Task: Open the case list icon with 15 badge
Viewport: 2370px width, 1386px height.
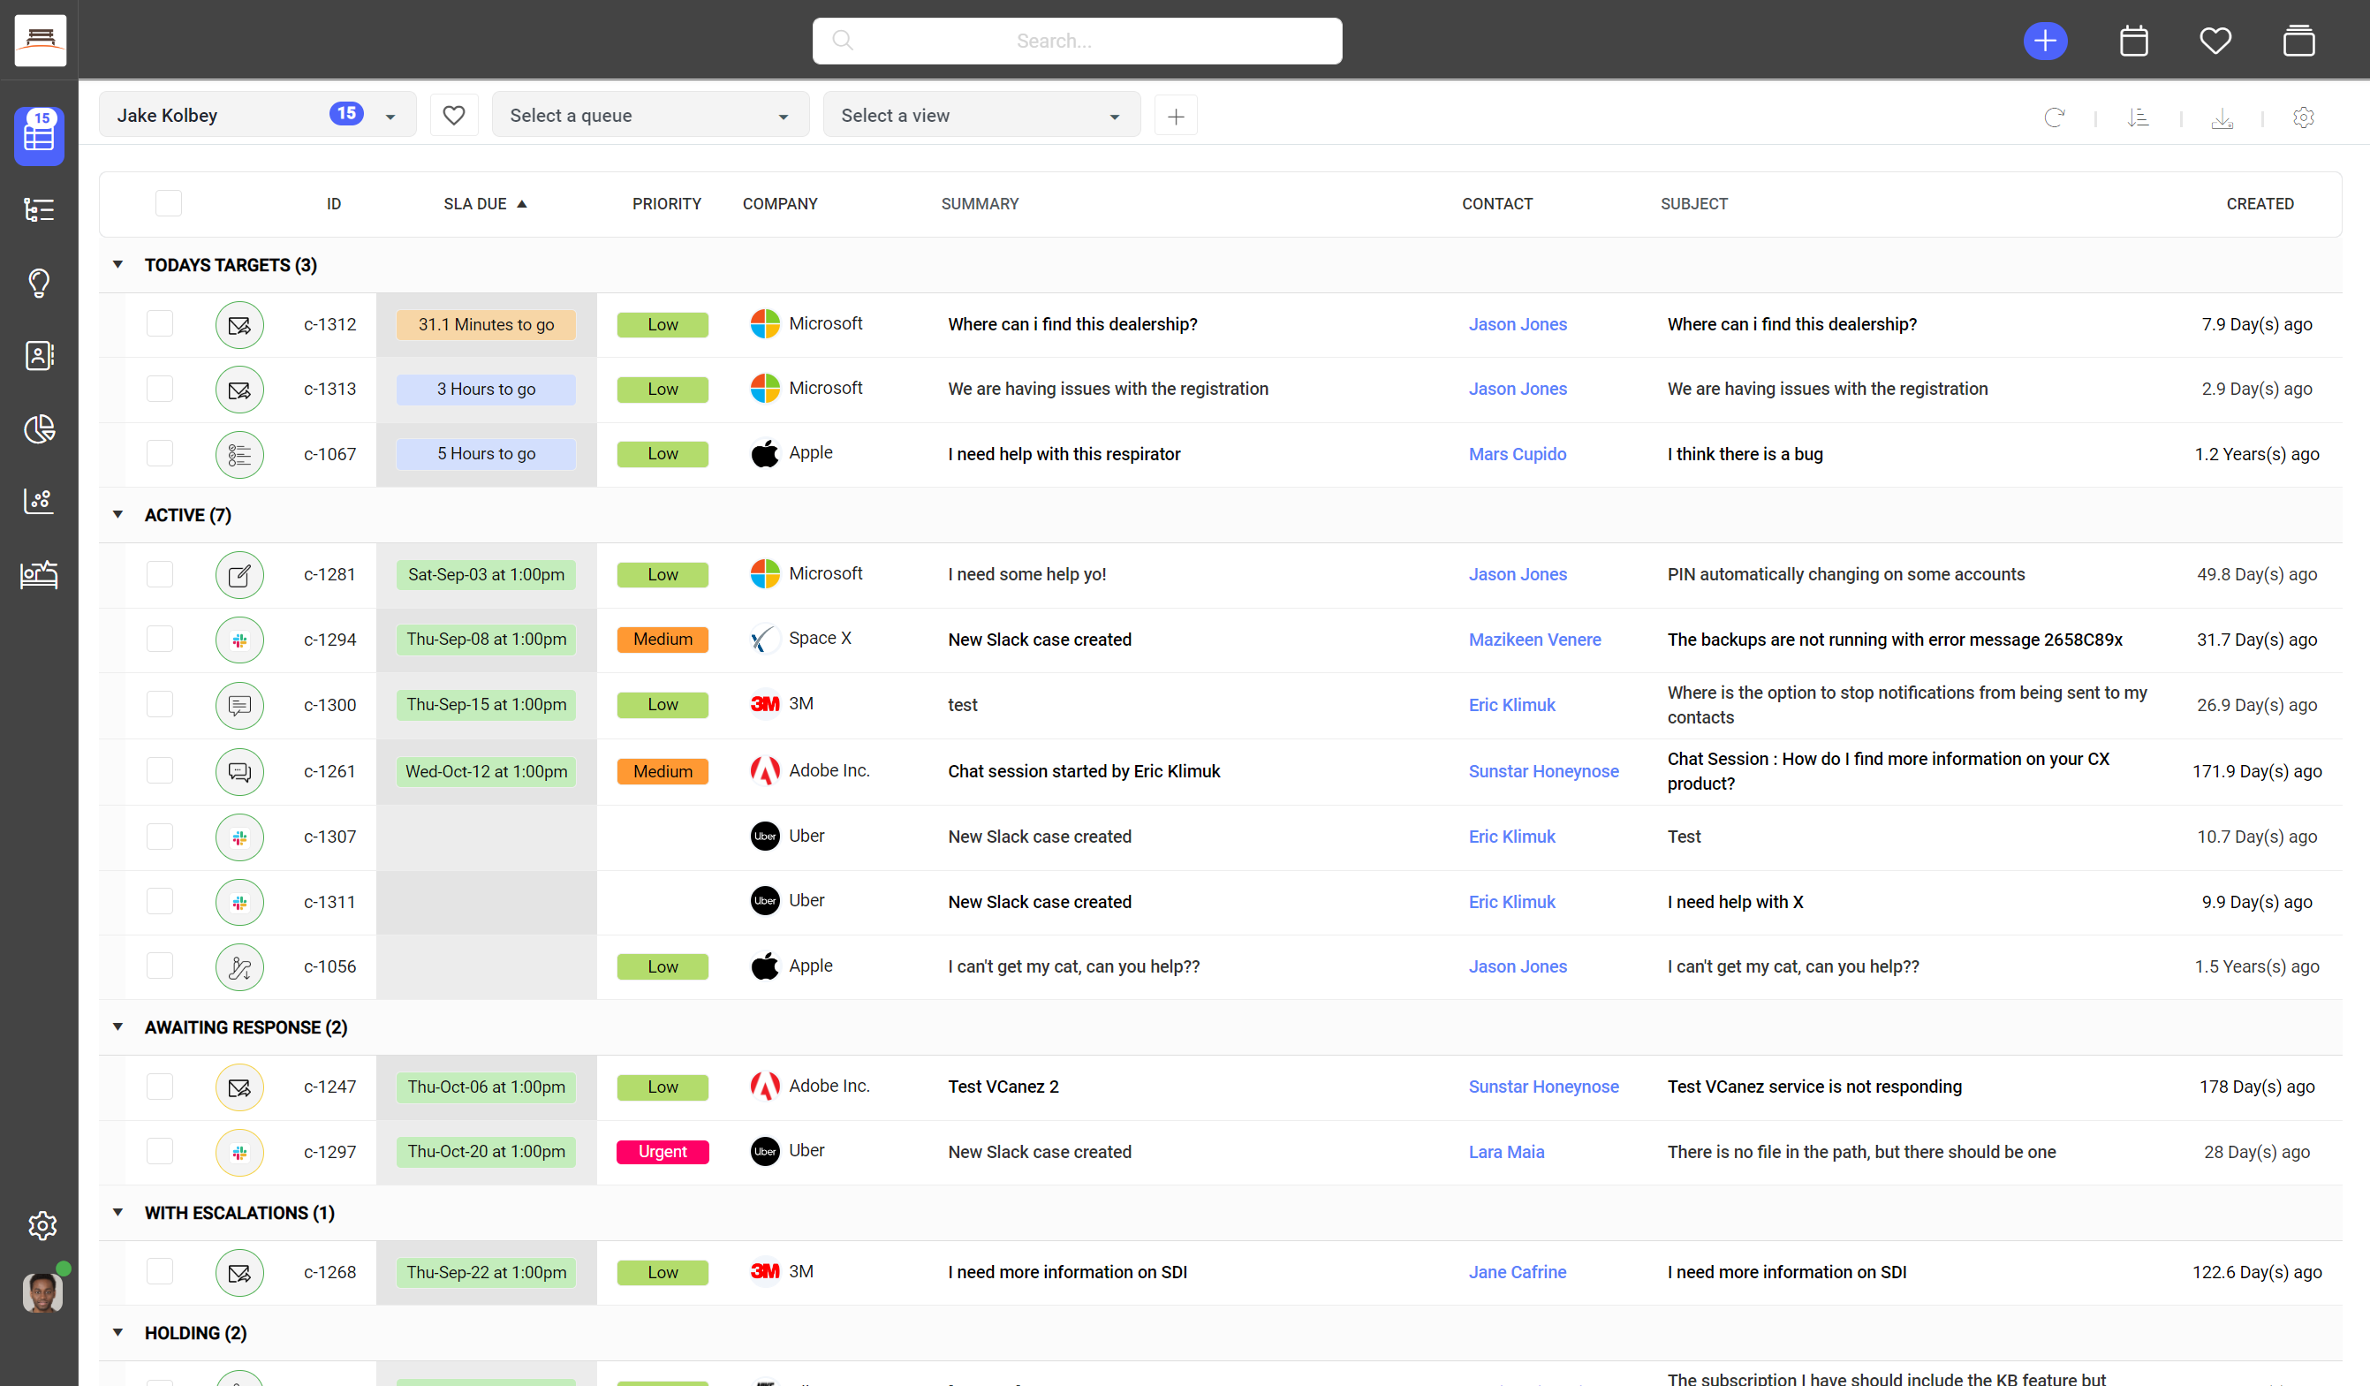Action: 39,135
